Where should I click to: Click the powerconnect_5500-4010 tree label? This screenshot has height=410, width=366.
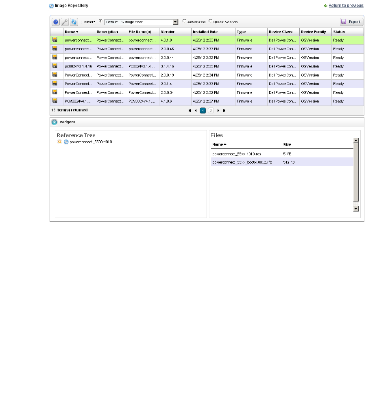[91, 142]
